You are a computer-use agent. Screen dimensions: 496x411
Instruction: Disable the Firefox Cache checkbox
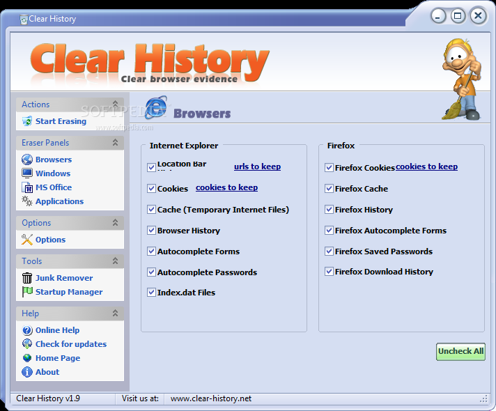329,189
